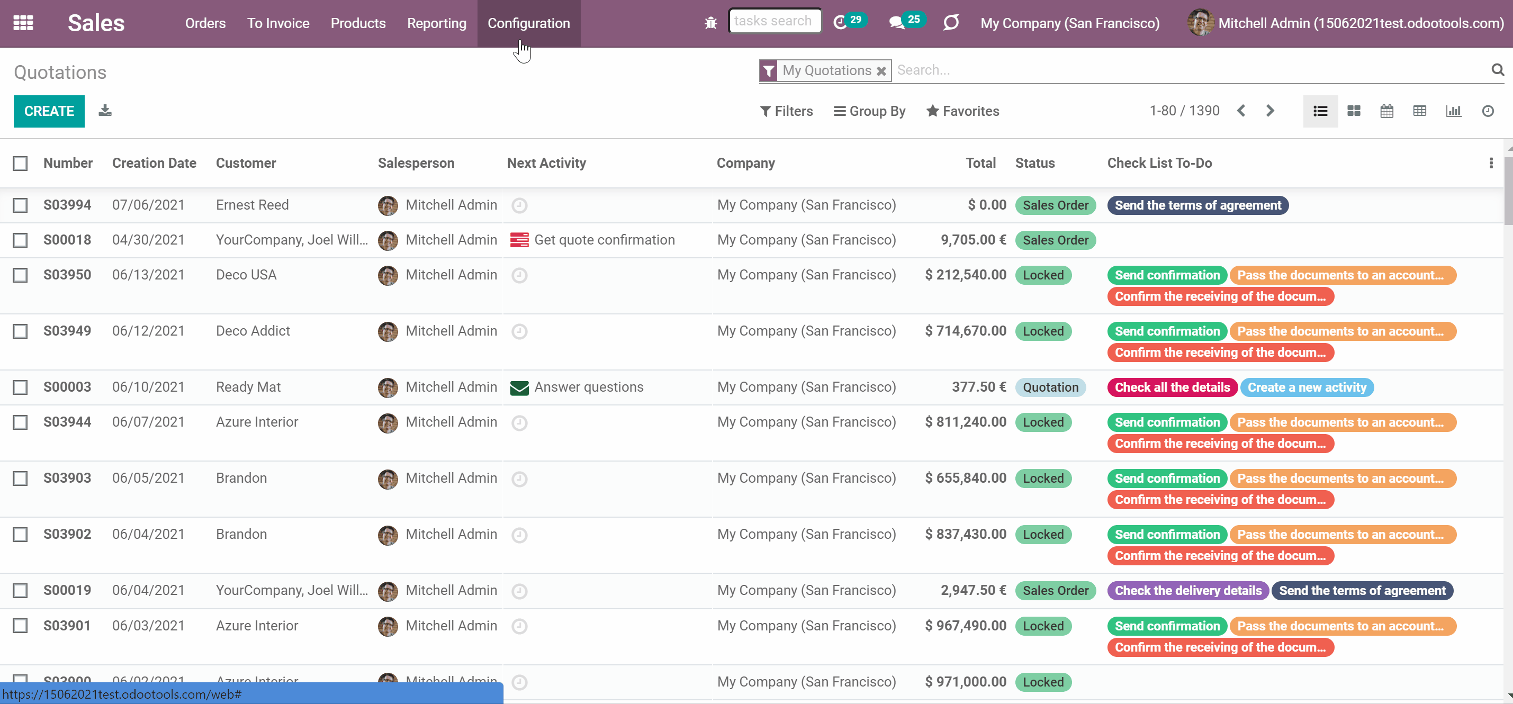Open the apps grid menu icon
Viewport: 1513px width, 704px height.
(23, 23)
